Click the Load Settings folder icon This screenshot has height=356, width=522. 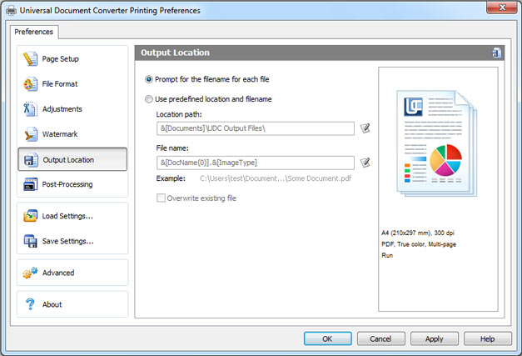[30, 216]
